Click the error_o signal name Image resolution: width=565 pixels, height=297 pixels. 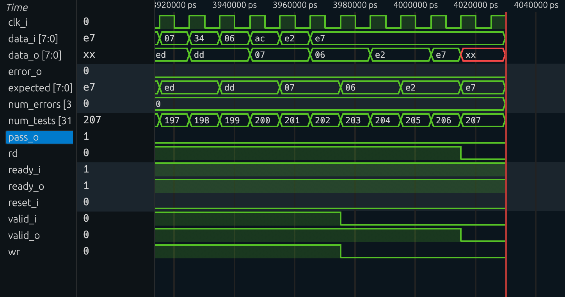coord(25,72)
